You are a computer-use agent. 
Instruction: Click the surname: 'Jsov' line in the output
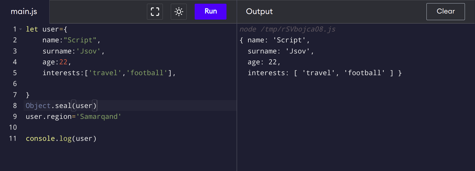point(280,51)
